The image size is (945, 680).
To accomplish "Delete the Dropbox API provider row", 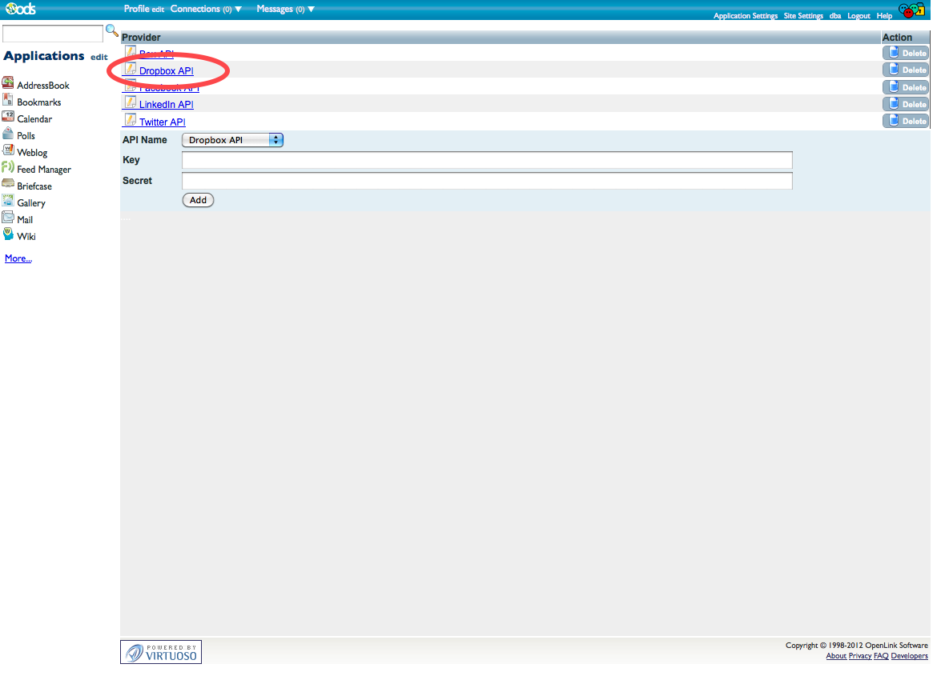I will click(906, 70).
